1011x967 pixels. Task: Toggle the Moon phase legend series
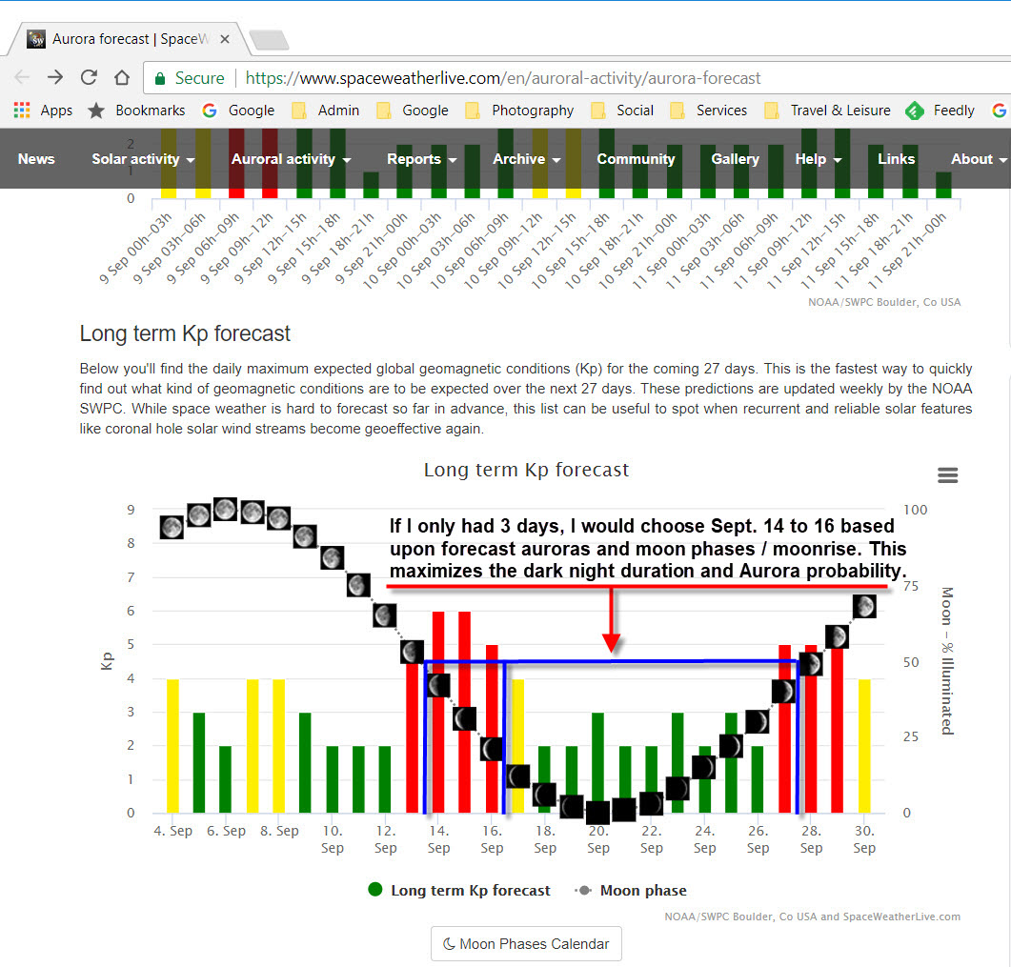tap(631, 890)
